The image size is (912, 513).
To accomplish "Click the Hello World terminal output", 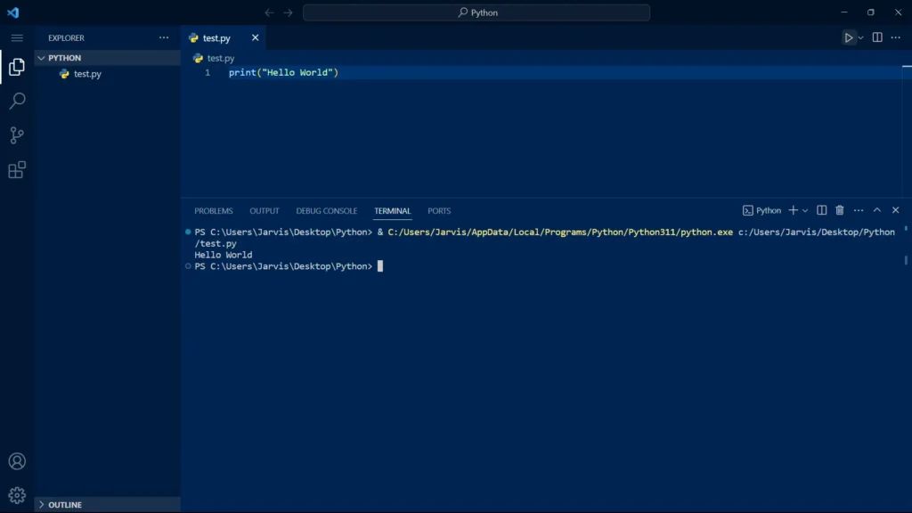I will pyautogui.click(x=224, y=255).
